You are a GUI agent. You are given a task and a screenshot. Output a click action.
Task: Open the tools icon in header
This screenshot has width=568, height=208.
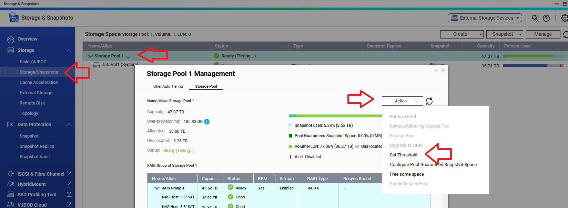pyautogui.click(x=535, y=18)
